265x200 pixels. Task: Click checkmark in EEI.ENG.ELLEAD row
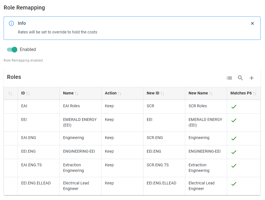point(234,184)
